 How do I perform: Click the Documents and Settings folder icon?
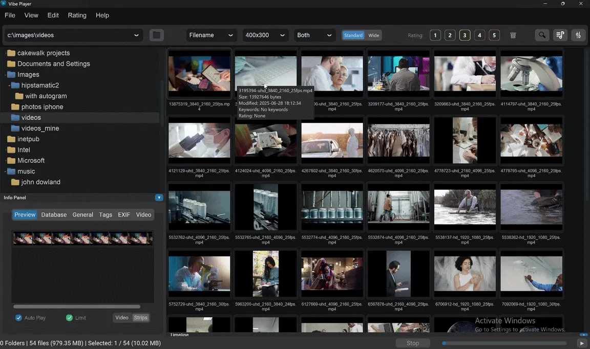(11, 64)
